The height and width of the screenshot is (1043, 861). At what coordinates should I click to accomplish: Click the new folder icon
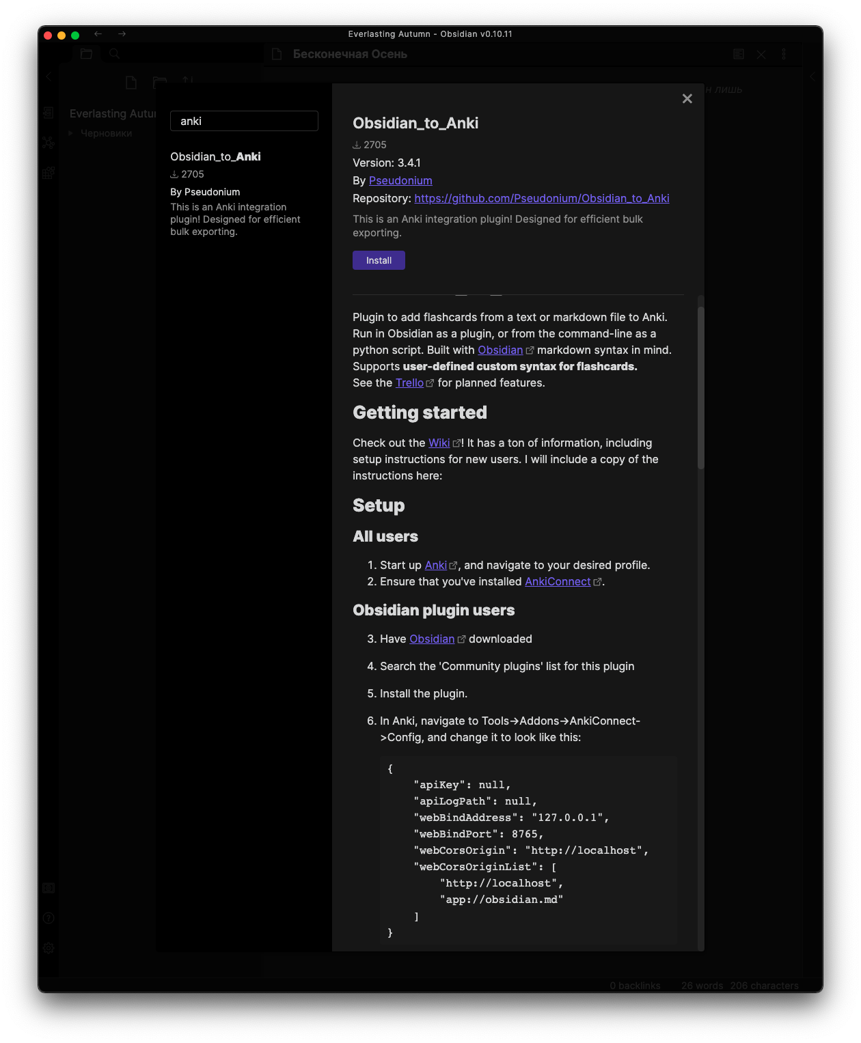160,83
